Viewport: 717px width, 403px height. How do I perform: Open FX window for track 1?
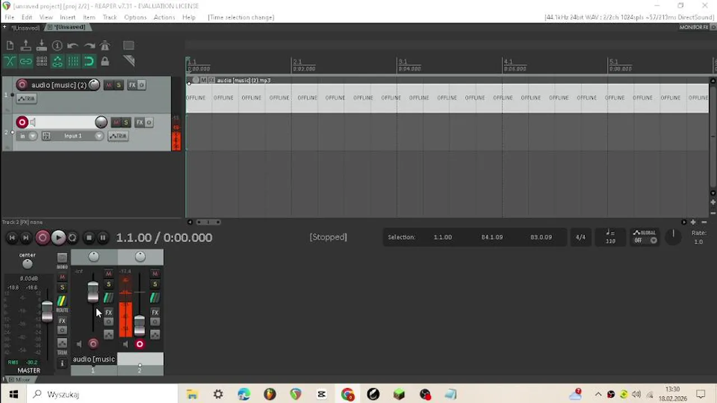pos(132,85)
